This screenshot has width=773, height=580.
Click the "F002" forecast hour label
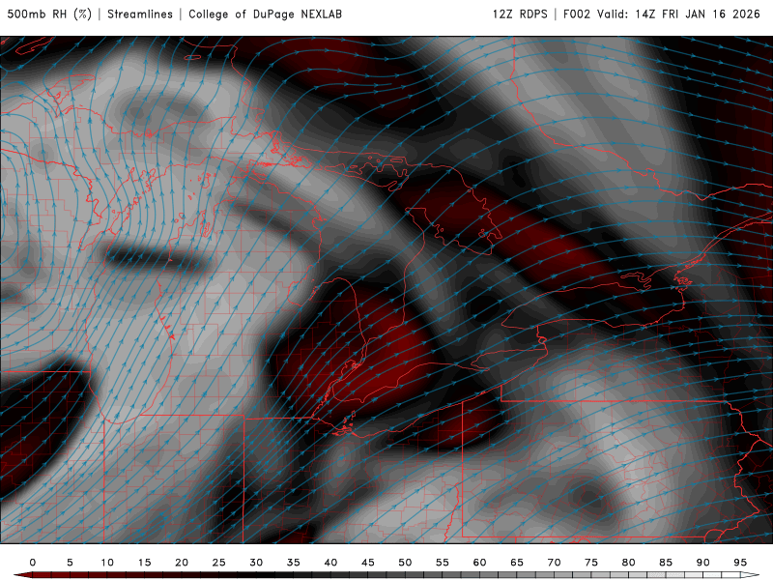[x=576, y=14]
